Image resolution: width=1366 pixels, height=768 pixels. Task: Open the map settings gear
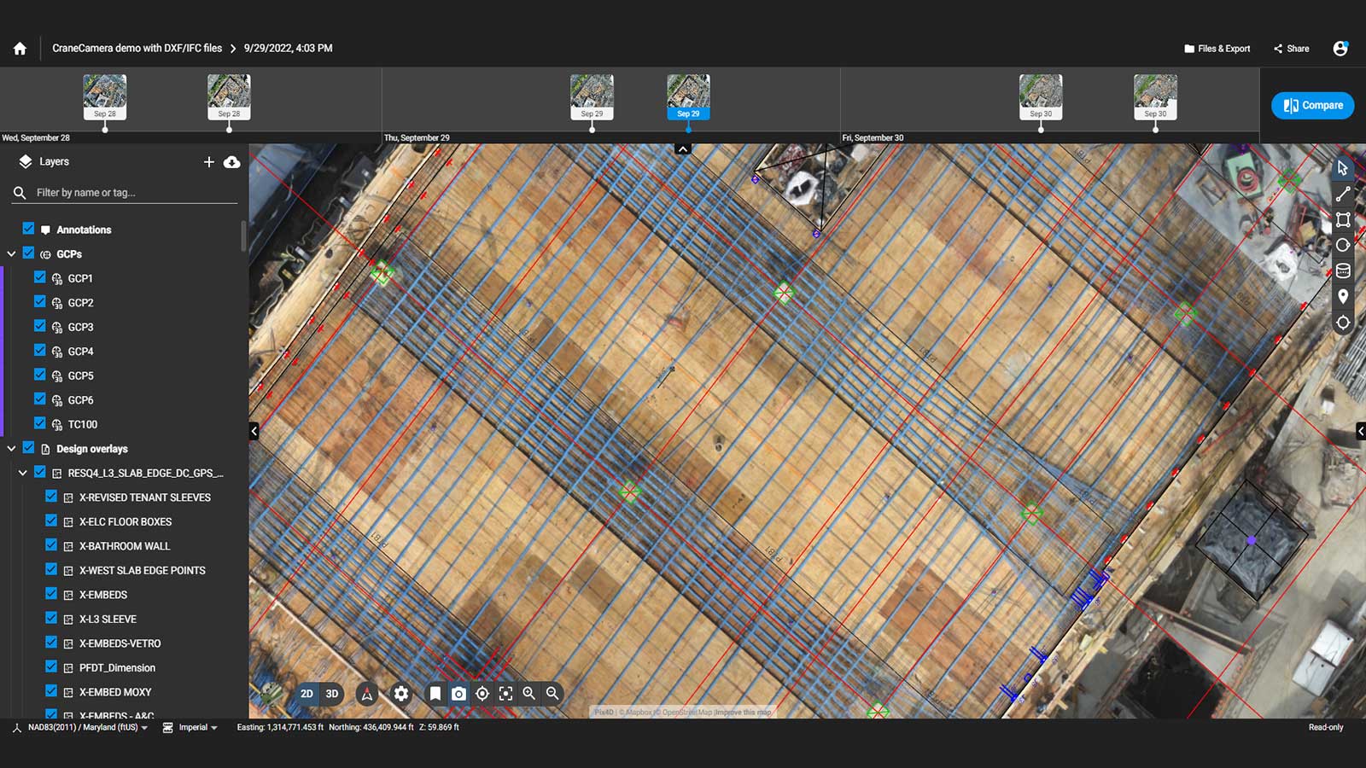401,694
